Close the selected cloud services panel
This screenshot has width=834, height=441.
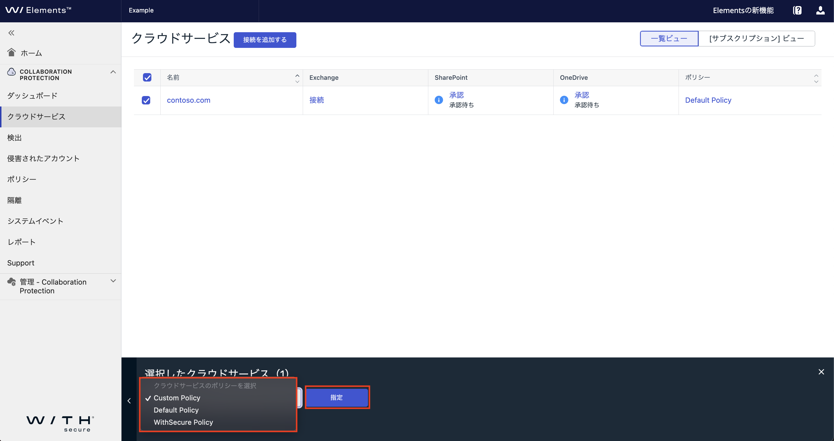coord(821,372)
